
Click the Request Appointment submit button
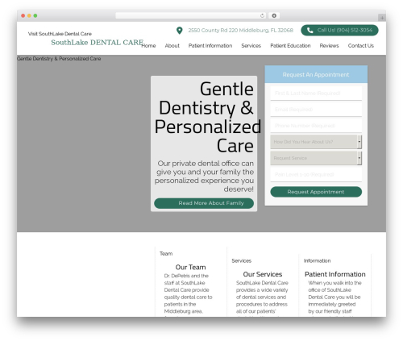(x=316, y=192)
